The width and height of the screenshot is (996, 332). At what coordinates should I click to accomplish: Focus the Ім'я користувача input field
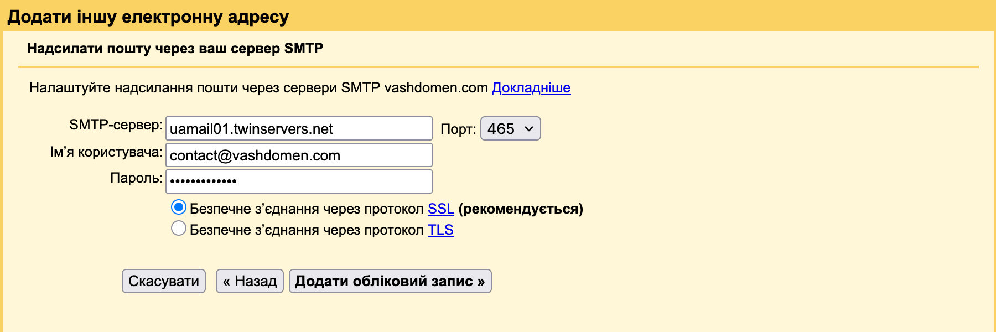[299, 155]
